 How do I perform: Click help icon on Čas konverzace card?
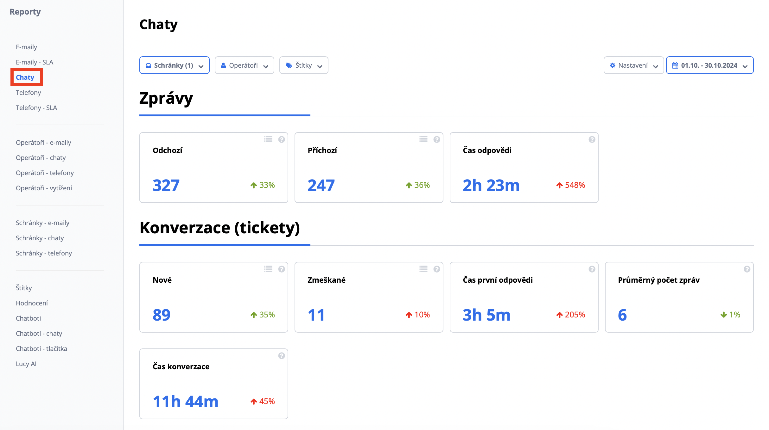tap(282, 356)
